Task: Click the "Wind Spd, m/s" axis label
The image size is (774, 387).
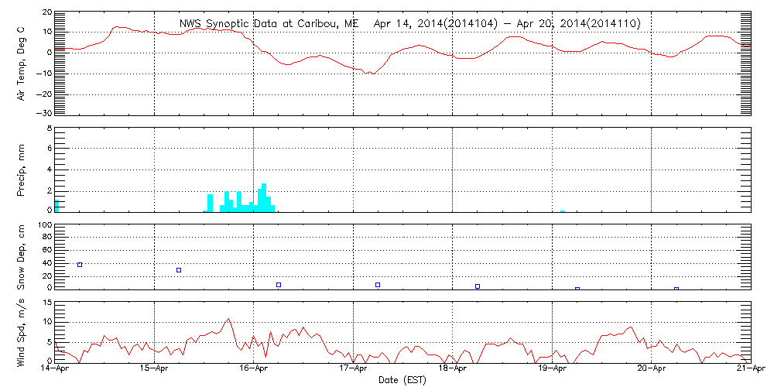Action: coord(21,333)
